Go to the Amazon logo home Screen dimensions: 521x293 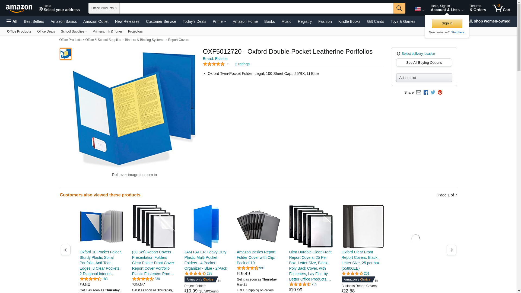19,8
